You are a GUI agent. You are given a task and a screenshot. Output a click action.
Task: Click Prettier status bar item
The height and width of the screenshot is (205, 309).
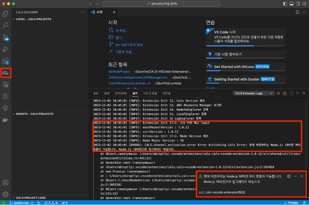291,203
